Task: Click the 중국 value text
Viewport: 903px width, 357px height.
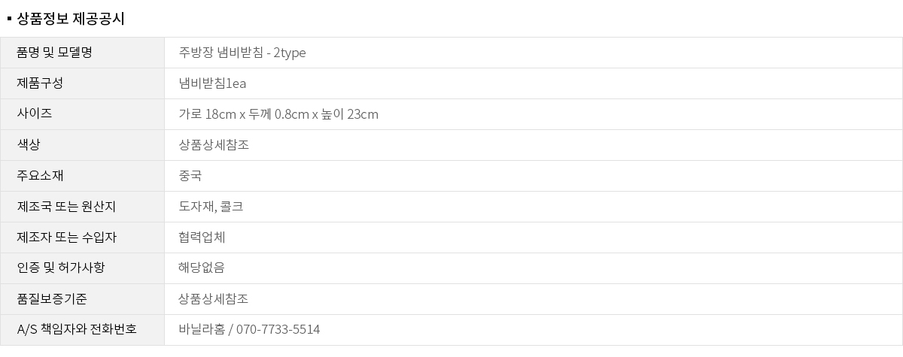Action: [x=190, y=176]
